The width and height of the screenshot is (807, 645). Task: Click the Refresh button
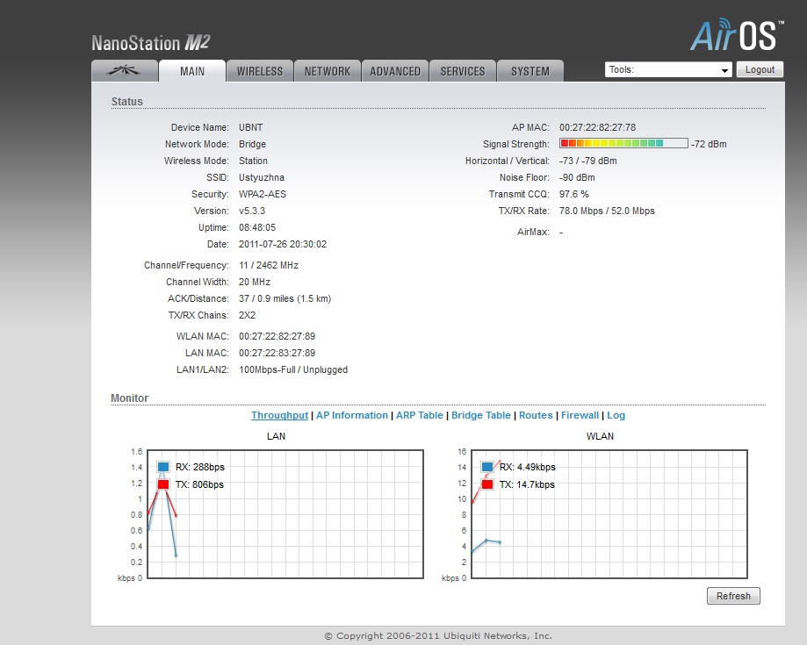pyautogui.click(x=733, y=596)
